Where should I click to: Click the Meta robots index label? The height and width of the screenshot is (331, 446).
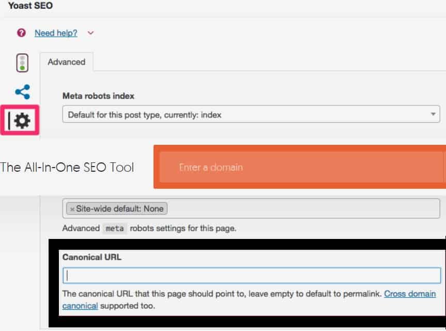(98, 96)
